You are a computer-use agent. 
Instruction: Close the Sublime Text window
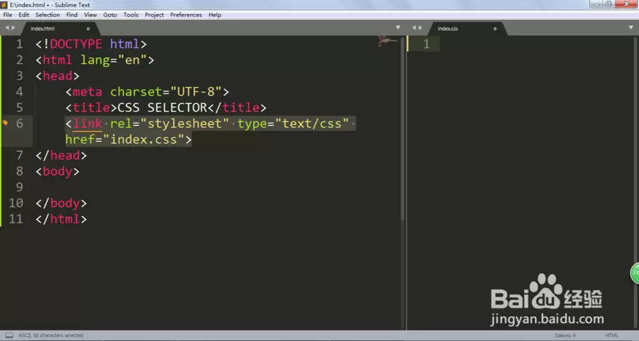626,4
